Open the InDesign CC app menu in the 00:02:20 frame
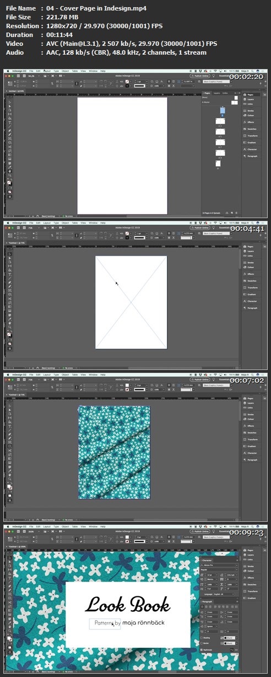This screenshot has width=271, height=677. tap(18, 71)
